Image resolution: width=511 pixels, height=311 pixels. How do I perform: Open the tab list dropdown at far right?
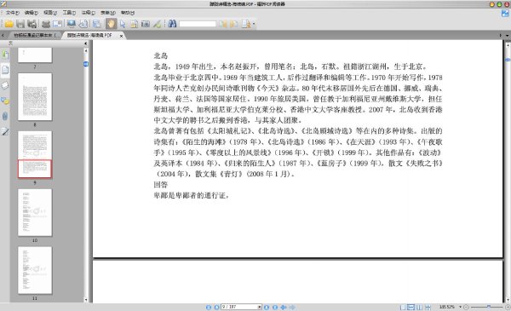507,35
